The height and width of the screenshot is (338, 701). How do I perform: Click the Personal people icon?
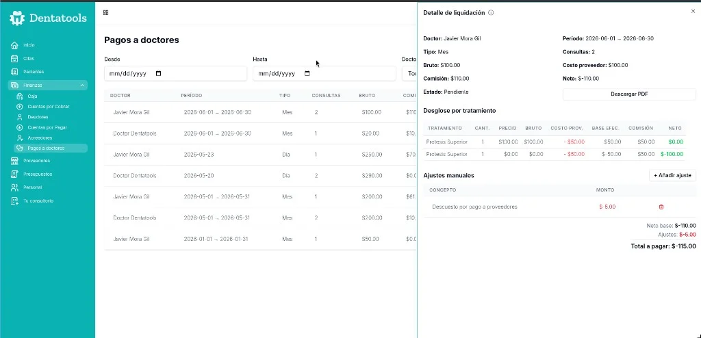click(x=14, y=187)
